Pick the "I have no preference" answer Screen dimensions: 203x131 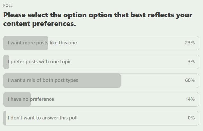pyautogui.click(x=101, y=99)
